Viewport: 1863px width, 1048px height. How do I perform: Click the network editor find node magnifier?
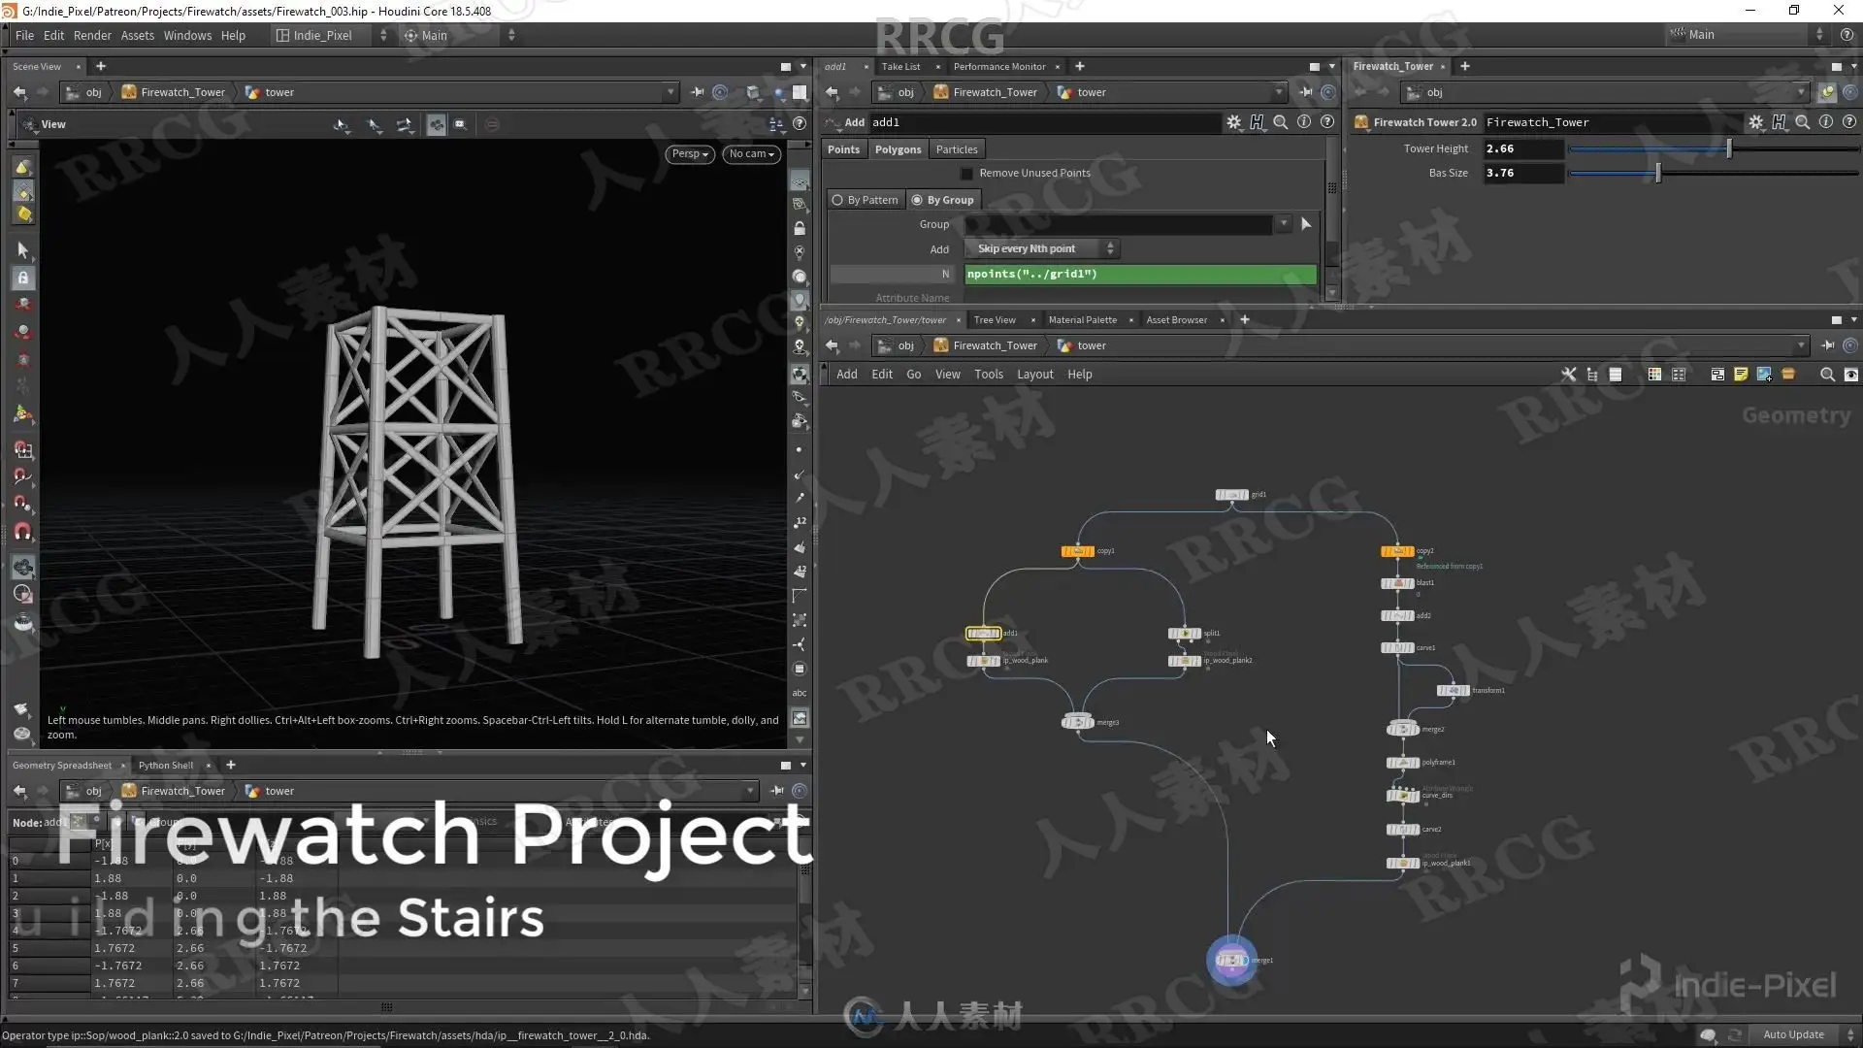[x=1827, y=375]
